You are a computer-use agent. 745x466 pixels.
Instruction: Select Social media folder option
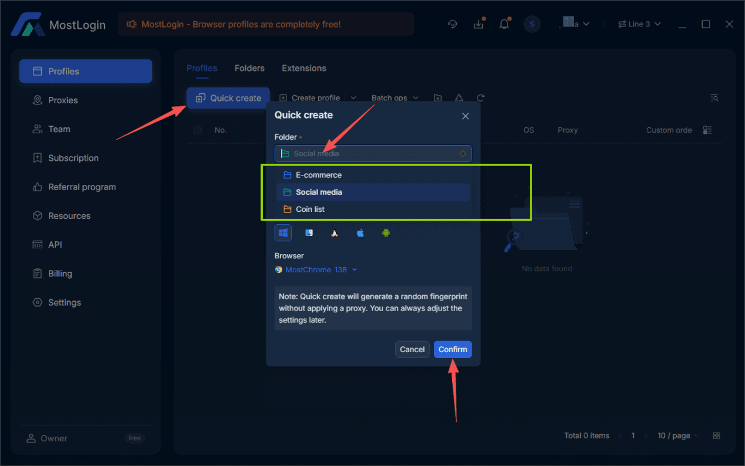(x=373, y=192)
